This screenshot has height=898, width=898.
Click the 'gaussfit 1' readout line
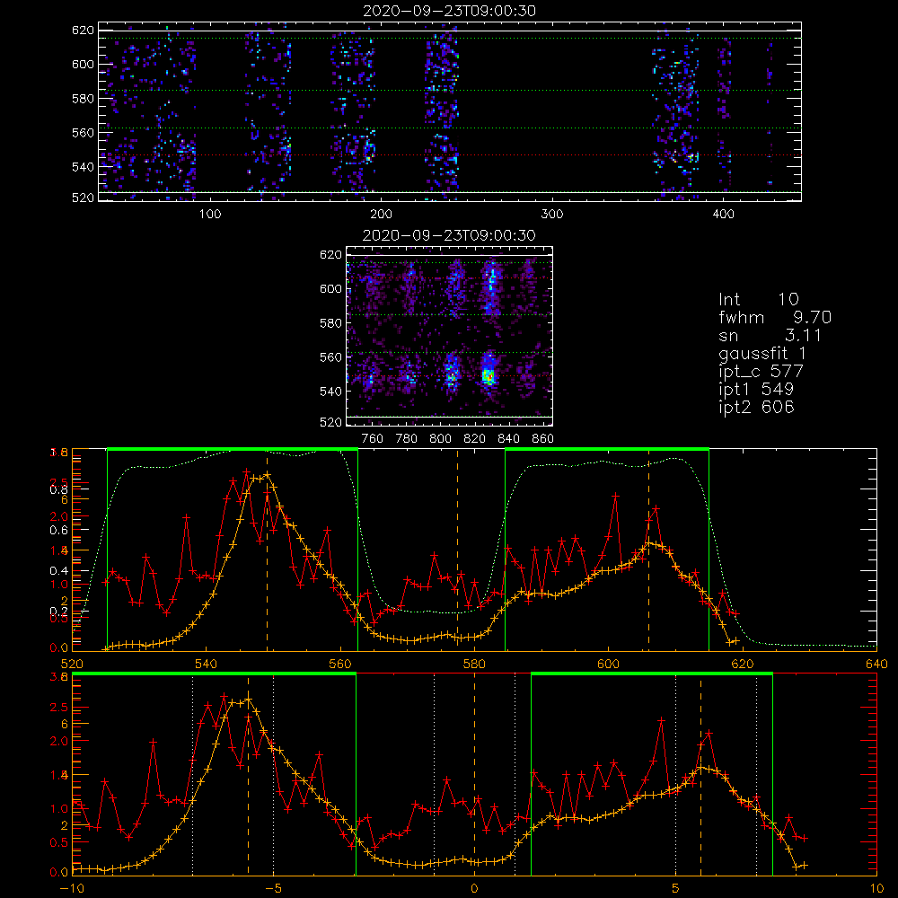click(762, 353)
